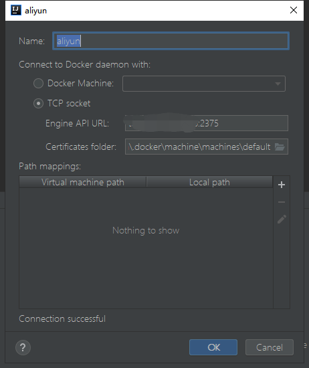Expand the Docker Machine dropdown arrow

pos(278,84)
